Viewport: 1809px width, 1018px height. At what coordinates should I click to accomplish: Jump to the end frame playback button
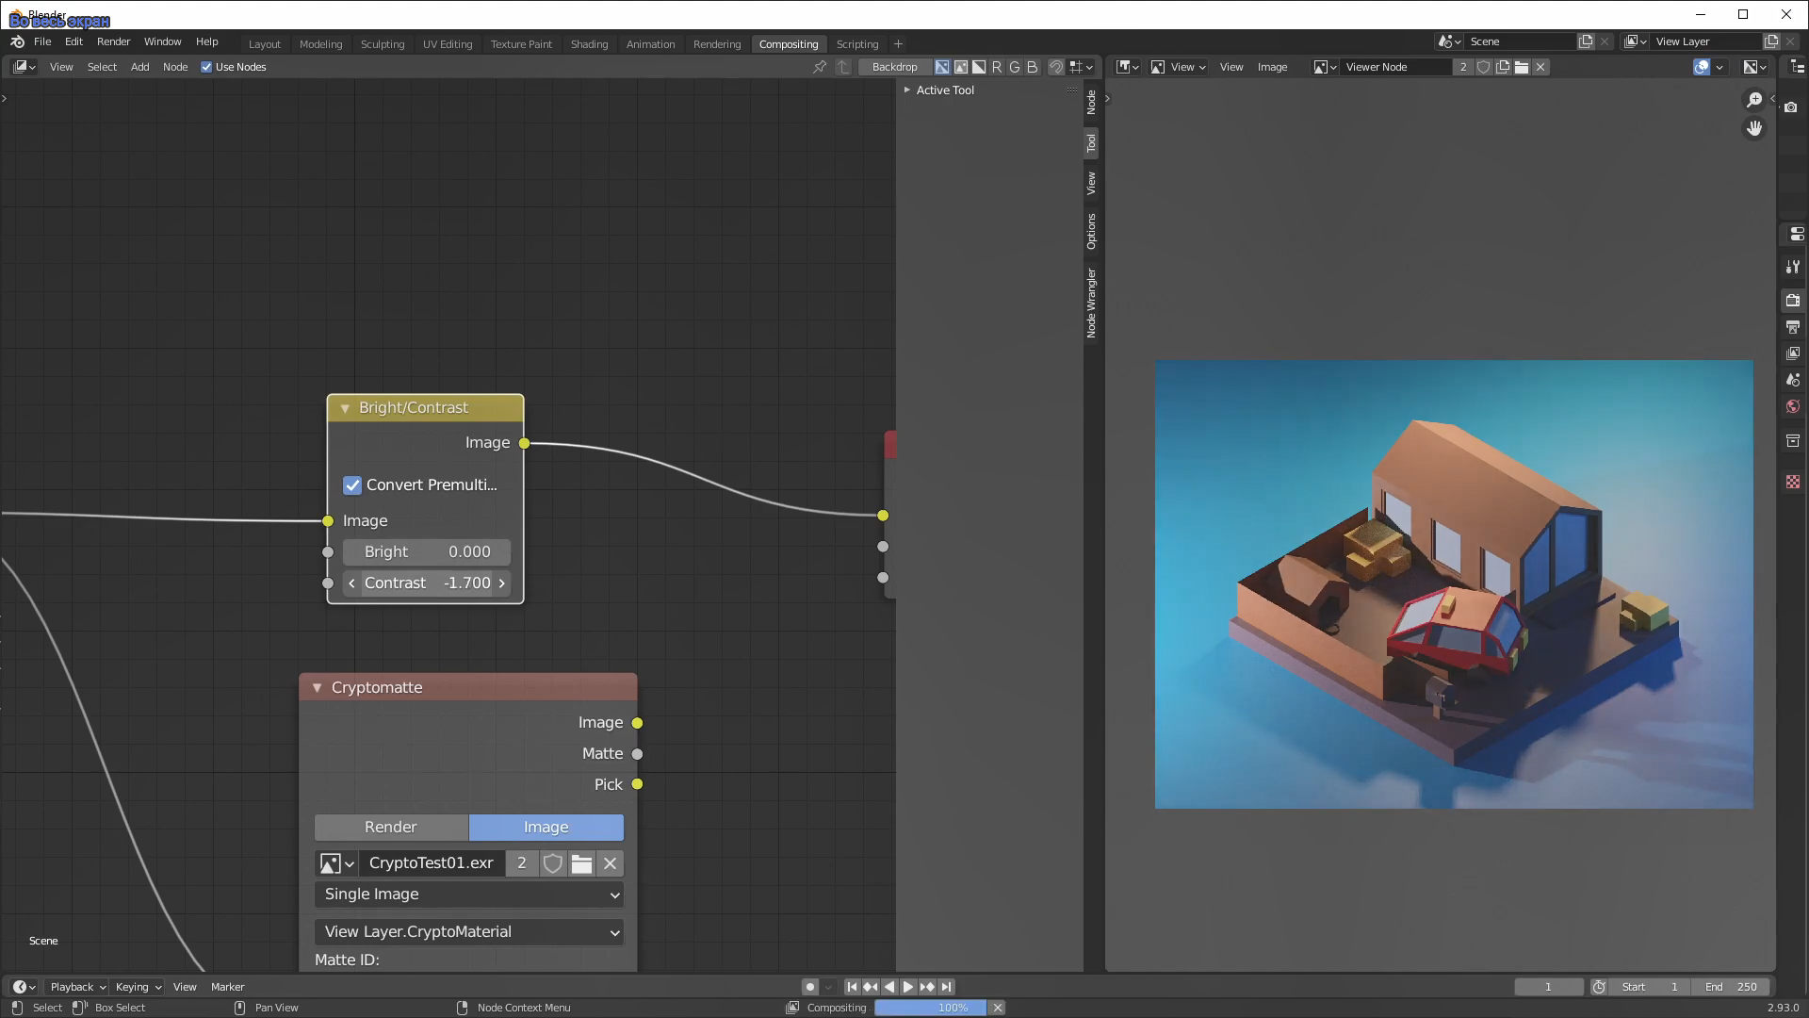point(947,987)
